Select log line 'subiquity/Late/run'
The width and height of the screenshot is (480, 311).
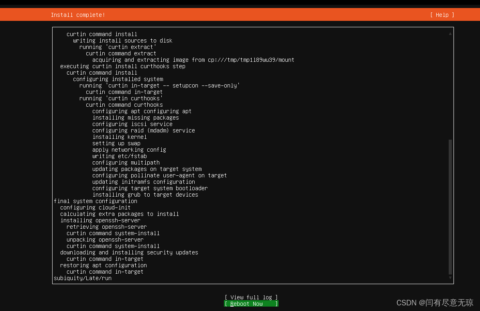[83, 278]
